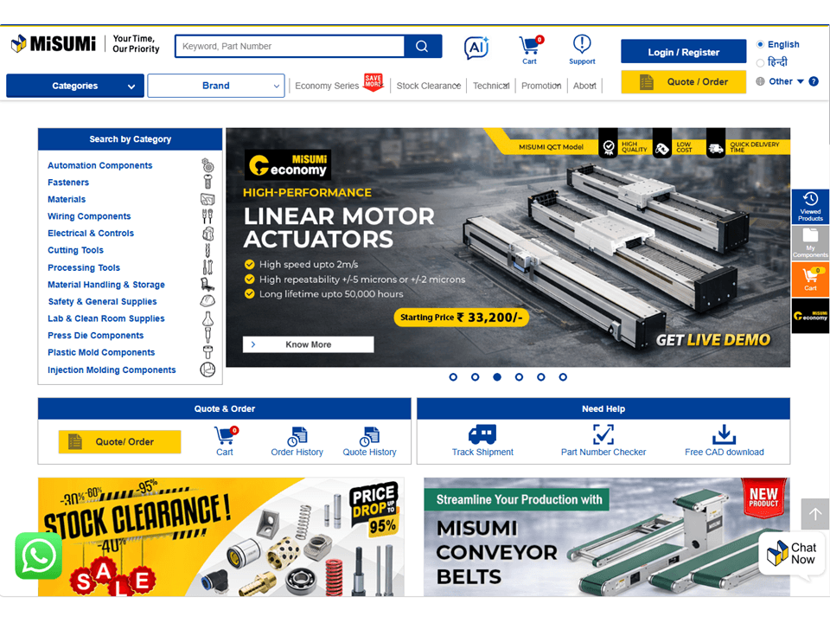Open Fasteners category link
Viewport: 830px width, 623px height.
click(x=68, y=183)
